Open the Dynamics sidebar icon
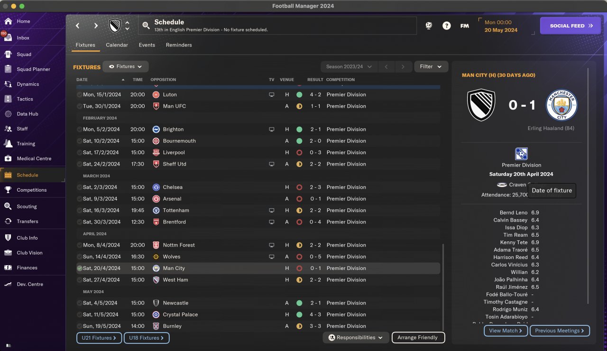The image size is (607, 351). (x=8, y=84)
